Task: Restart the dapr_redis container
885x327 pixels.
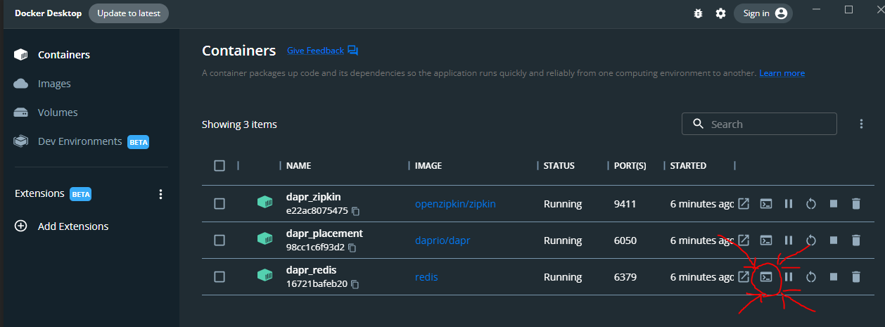Action: pos(810,277)
